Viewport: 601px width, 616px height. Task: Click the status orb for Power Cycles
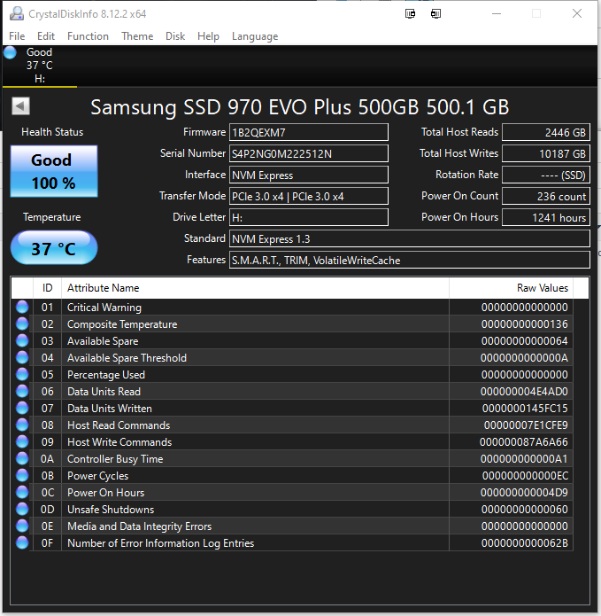pyautogui.click(x=22, y=476)
